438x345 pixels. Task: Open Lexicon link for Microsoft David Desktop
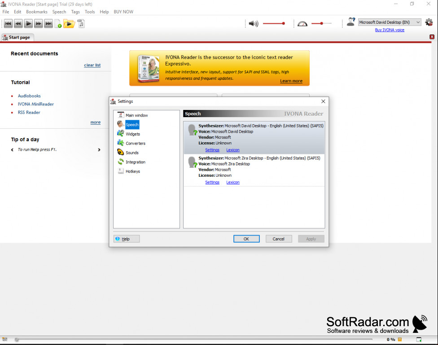click(x=232, y=150)
